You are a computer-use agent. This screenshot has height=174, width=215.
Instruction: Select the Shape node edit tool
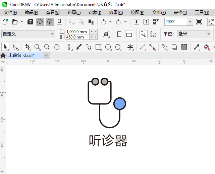(x=15, y=47)
